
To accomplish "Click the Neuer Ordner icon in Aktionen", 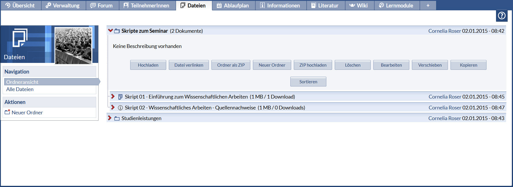I will 7,112.
